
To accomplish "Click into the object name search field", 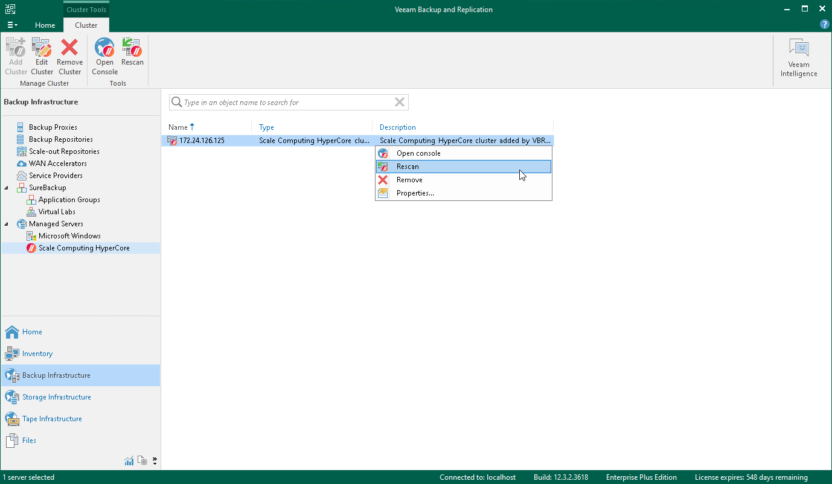I will click(x=287, y=103).
